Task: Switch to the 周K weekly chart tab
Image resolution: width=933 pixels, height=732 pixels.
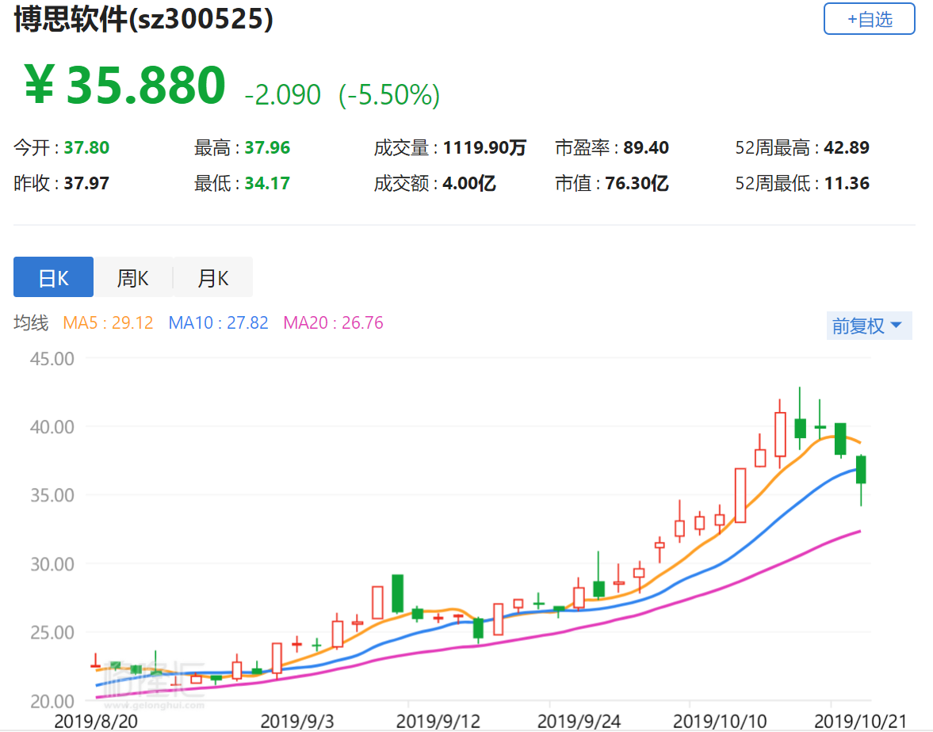Action: tap(132, 277)
